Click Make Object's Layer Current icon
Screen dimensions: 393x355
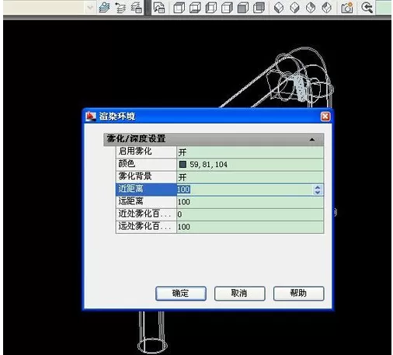(104, 8)
